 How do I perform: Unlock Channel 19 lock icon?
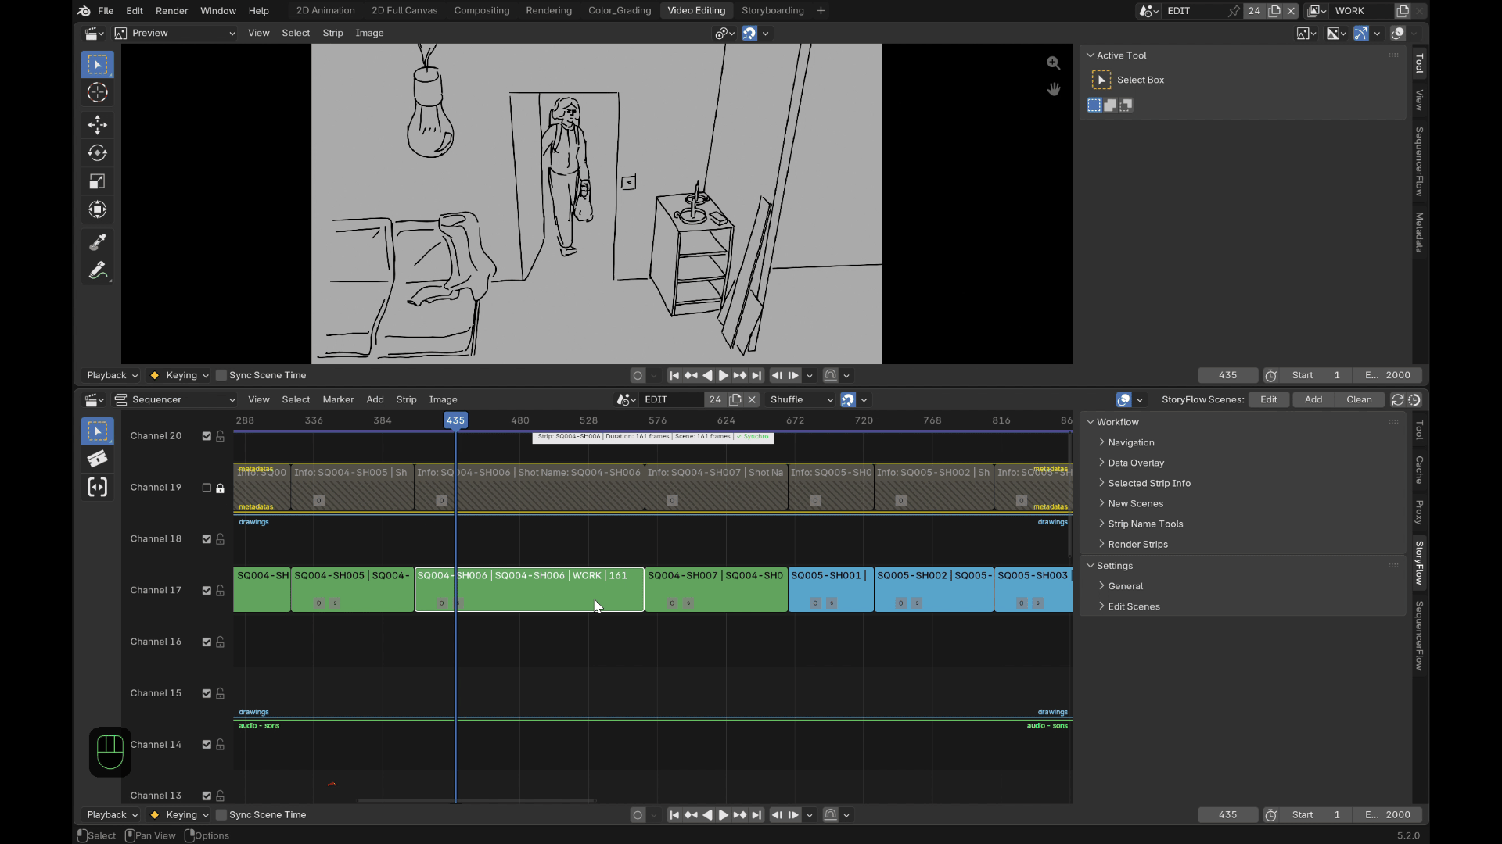(220, 488)
